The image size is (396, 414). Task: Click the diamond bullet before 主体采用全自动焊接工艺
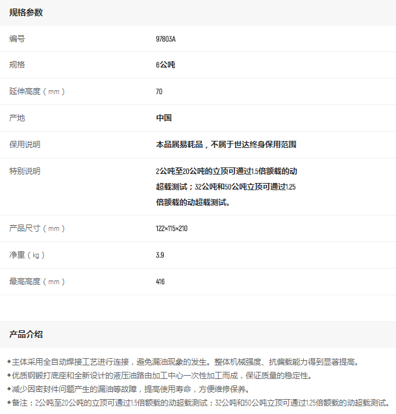click(8, 361)
